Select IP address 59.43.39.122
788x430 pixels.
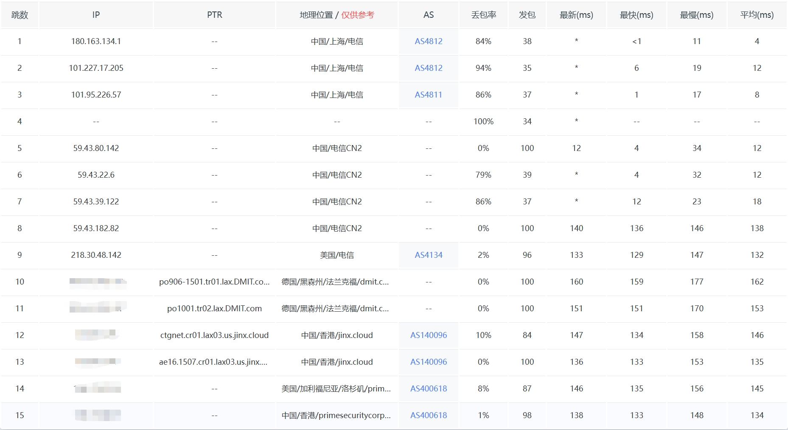[x=96, y=201]
